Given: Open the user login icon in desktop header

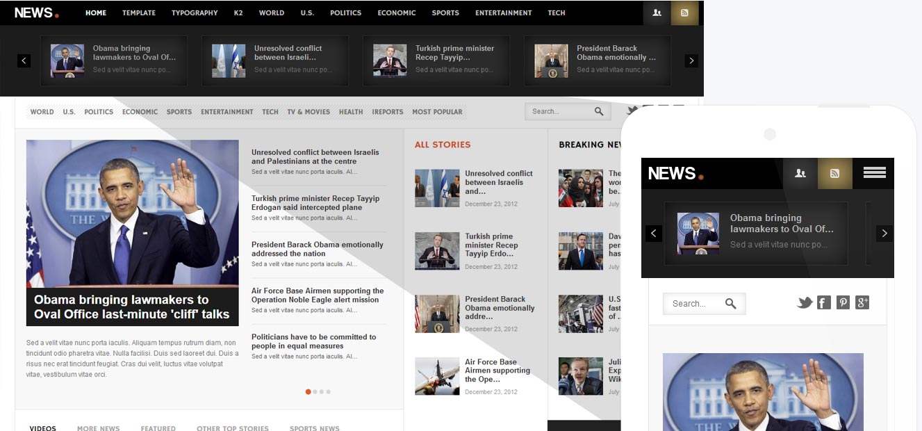Looking at the screenshot, I should click(657, 13).
